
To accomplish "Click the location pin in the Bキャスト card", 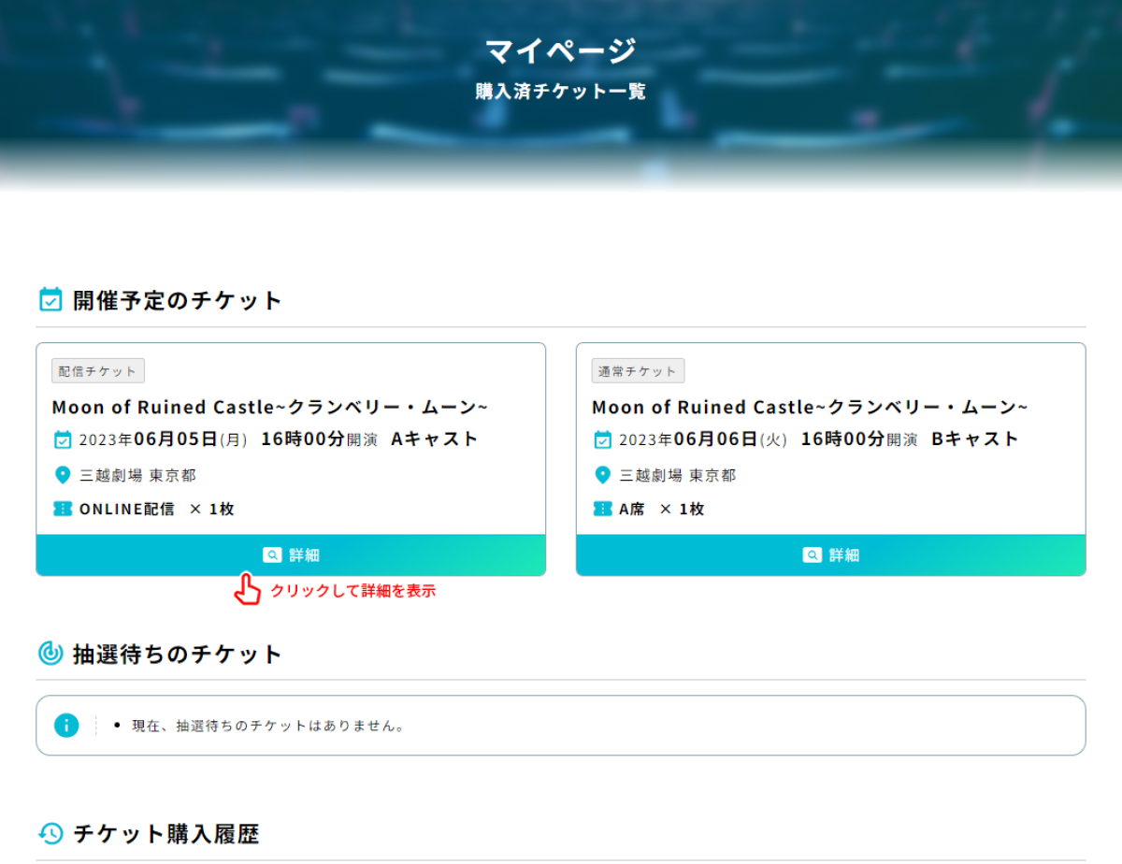I will (x=603, y=475).
